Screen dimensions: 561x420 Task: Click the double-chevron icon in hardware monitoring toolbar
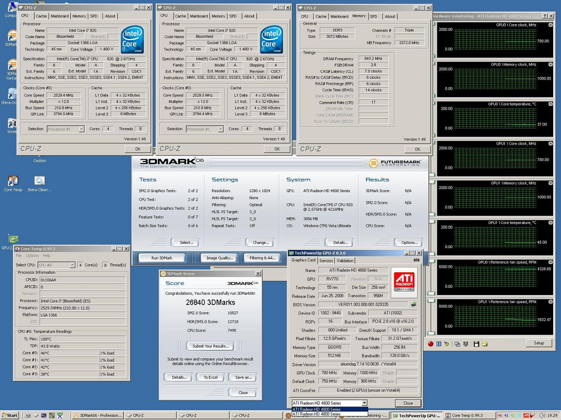pyautogui.click(x=465, y=344)
